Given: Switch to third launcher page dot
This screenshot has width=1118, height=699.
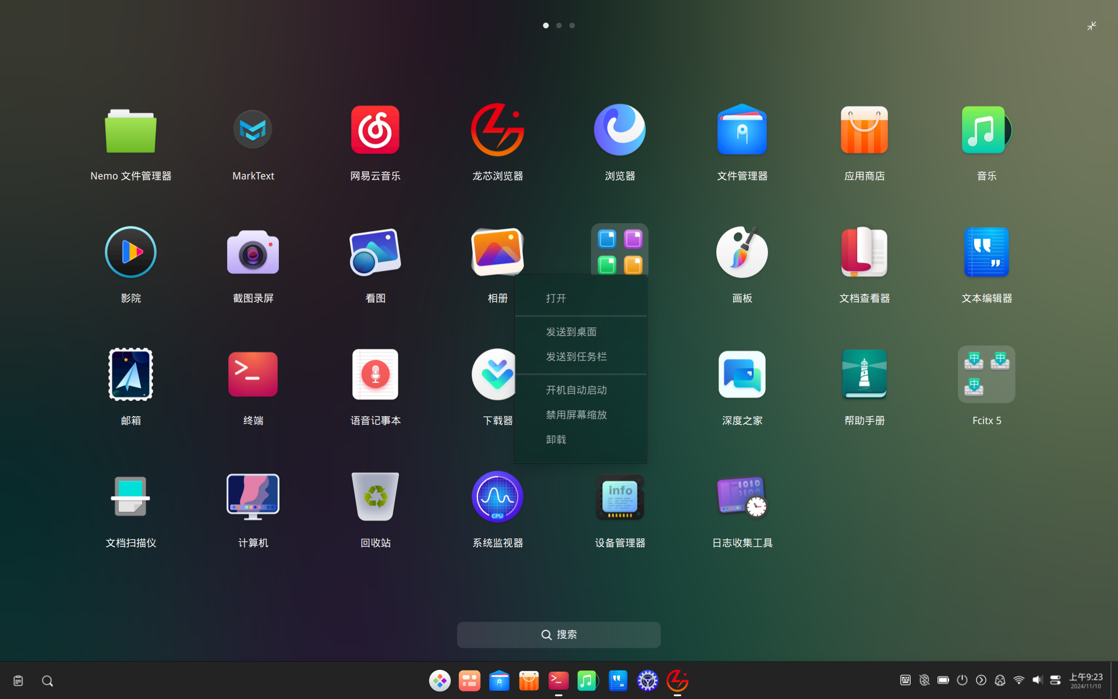Looking at the screenshot, I should pos(572,26).
